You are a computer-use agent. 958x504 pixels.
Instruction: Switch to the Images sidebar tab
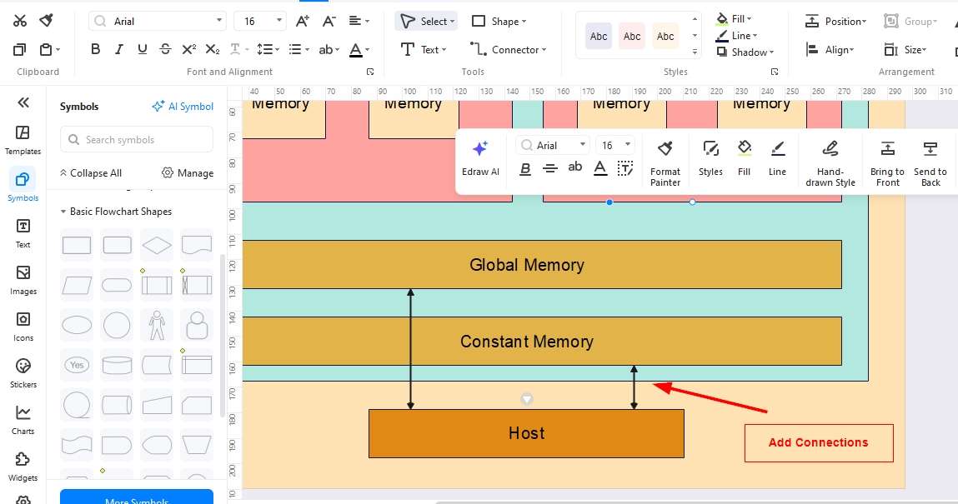(23, 278)
